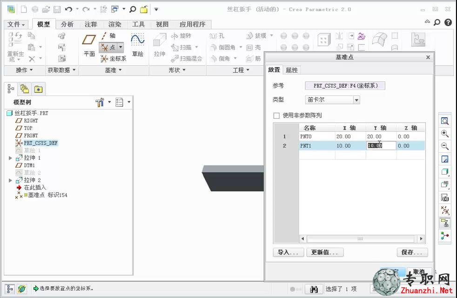Open the favorites tab icon
Viewport: 457px width, 298px height.
click(39, 88)
